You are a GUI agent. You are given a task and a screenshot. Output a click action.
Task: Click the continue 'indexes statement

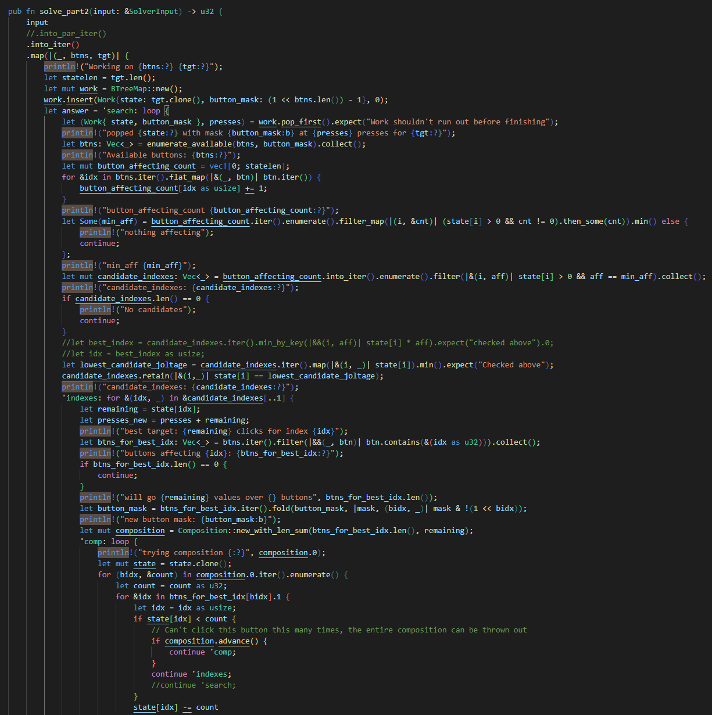pyautogui.click(x=192, y=674)
